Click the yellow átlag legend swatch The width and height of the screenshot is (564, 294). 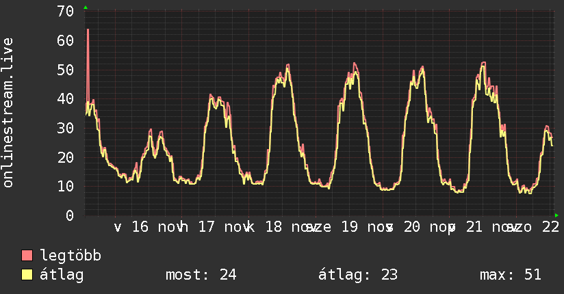point(27,275)
